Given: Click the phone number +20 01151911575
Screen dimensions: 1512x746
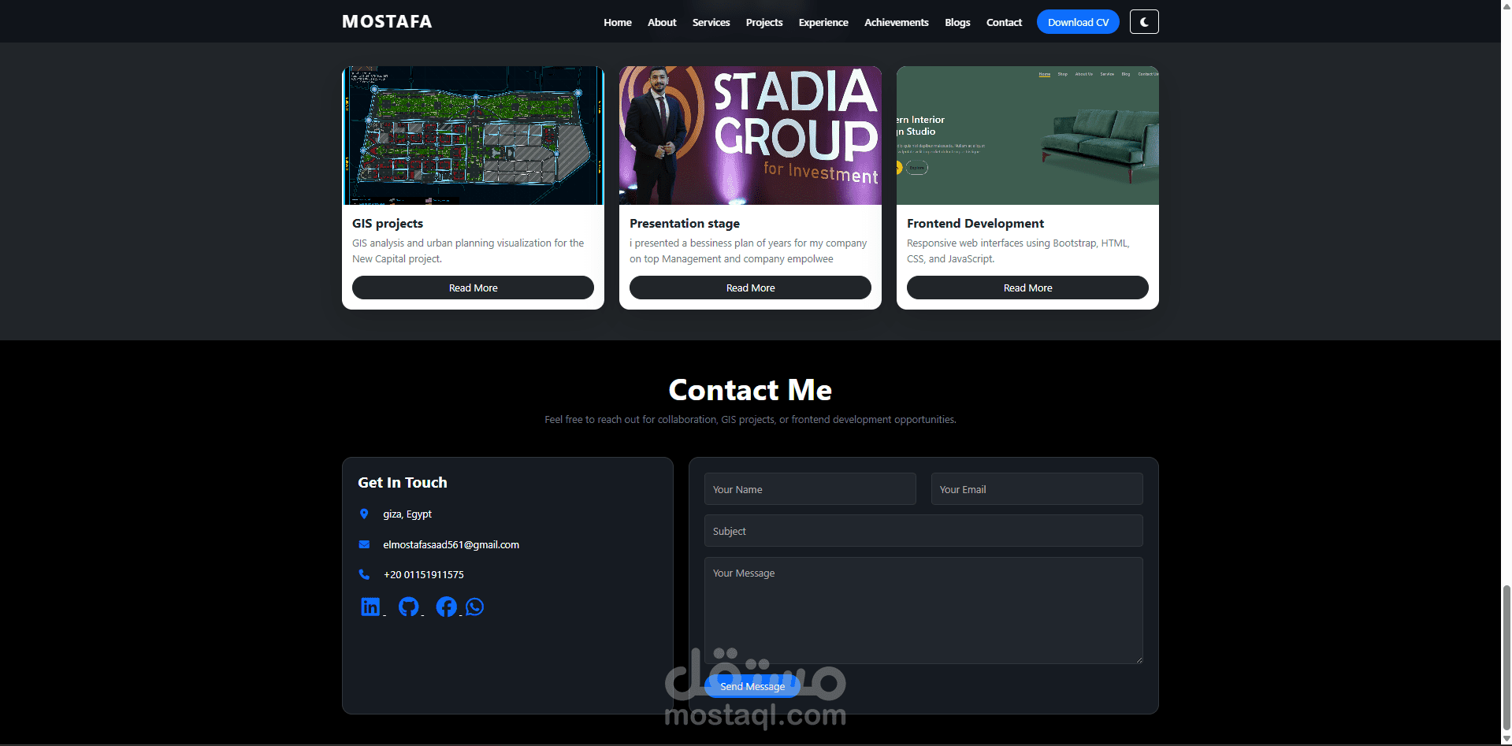Looking at the screenshot, I should coord(423,574).
